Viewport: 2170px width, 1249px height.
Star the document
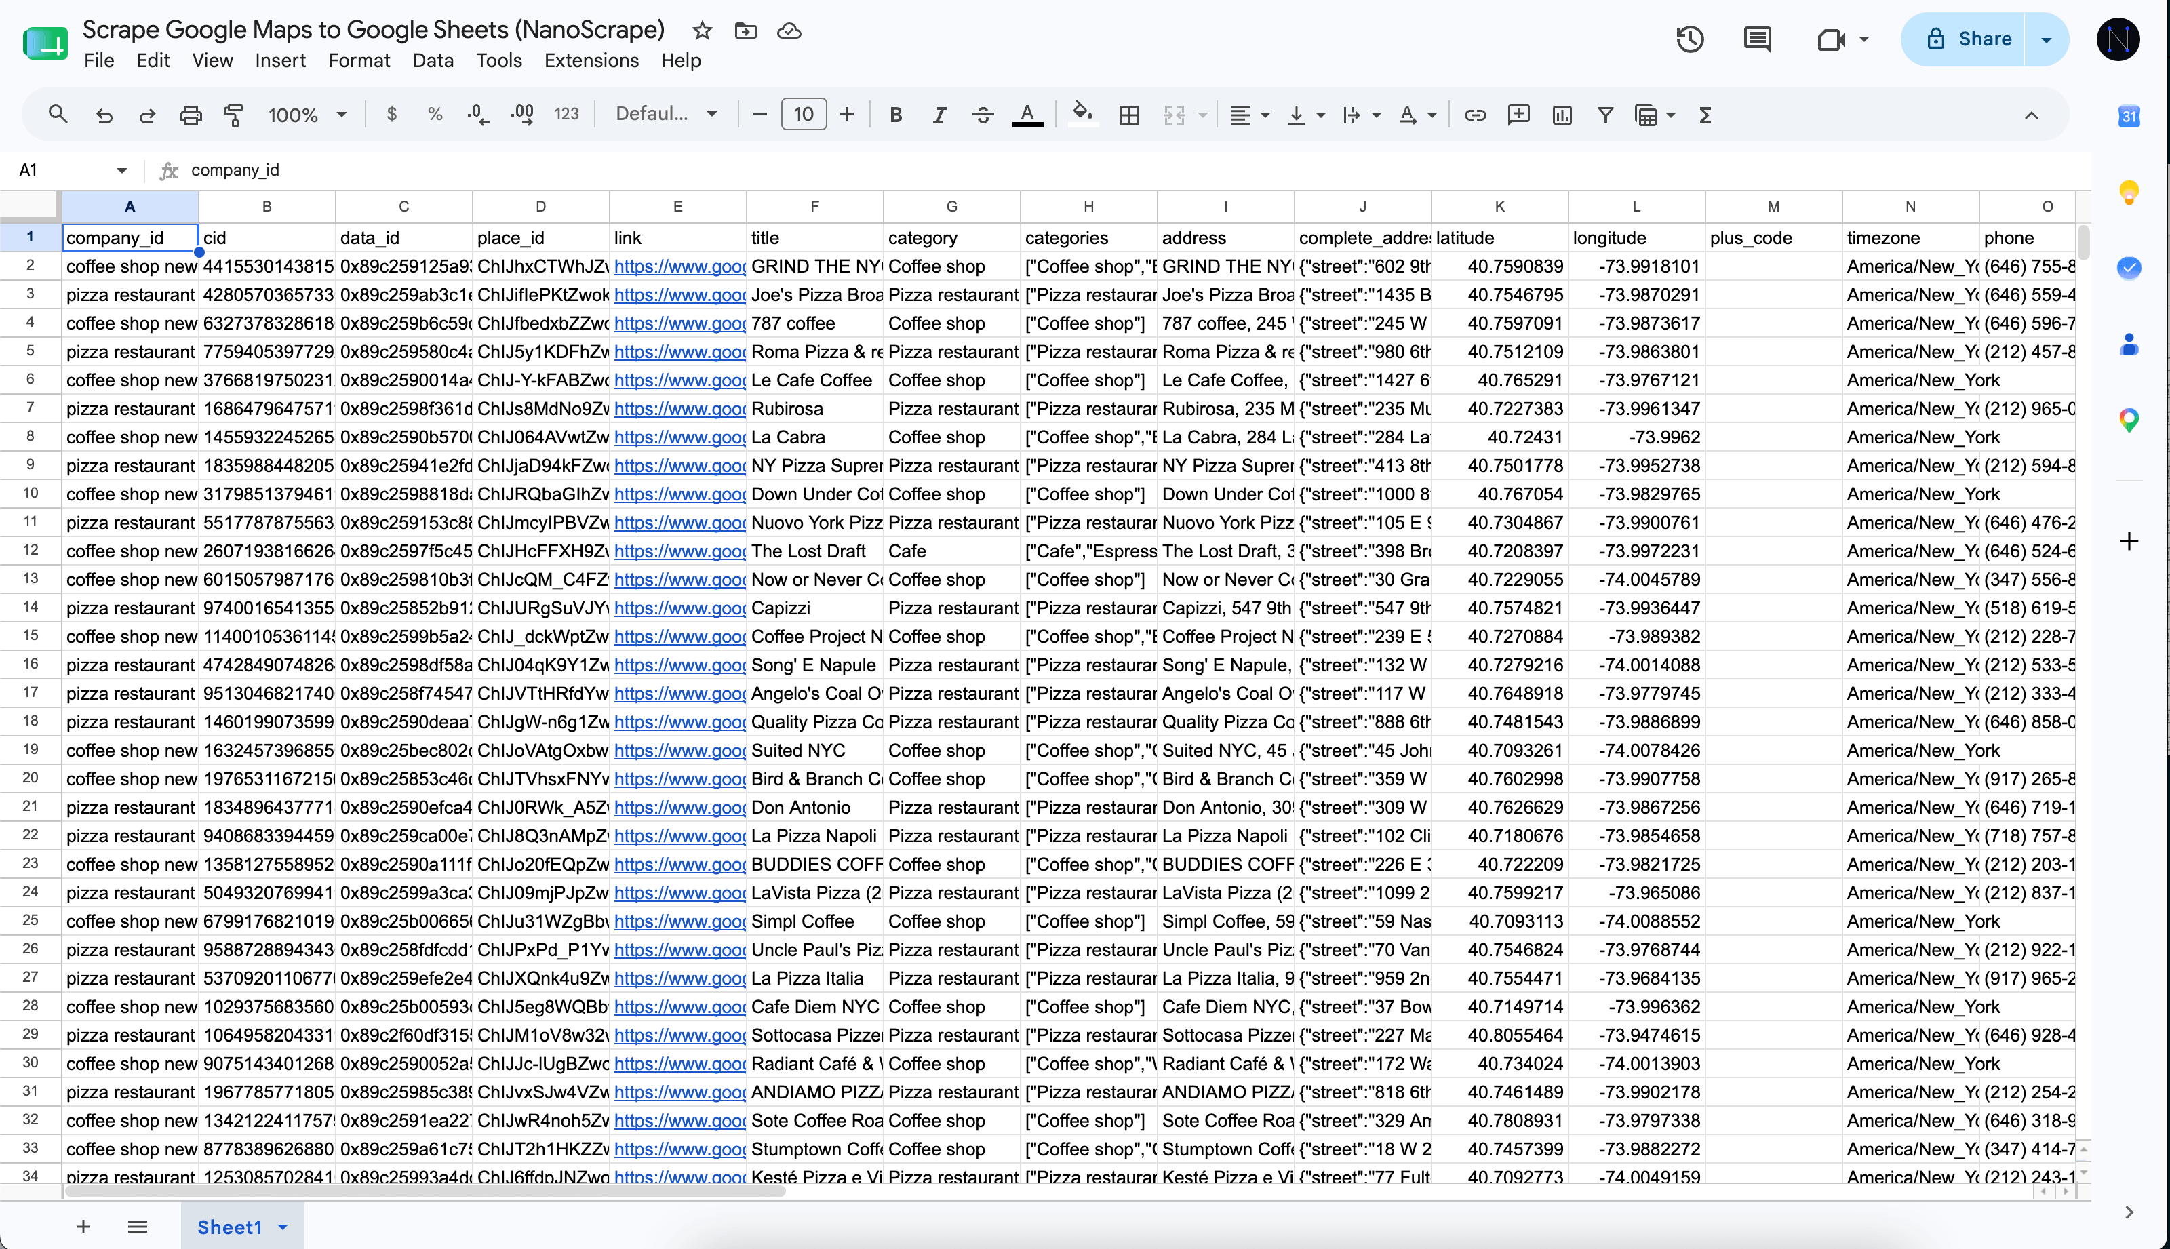click(703, 31)
